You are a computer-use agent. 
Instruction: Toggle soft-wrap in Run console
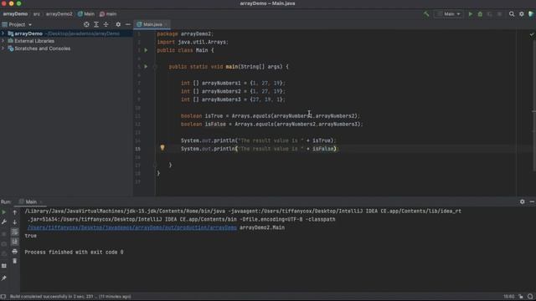click(x=15, y=232)
